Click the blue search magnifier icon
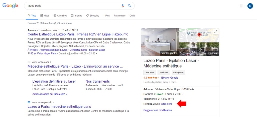The width and height of the screenshot is (257, 117). point(130,6)
